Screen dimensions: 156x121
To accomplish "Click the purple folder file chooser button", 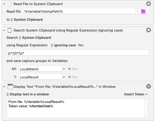I will 143,11.
